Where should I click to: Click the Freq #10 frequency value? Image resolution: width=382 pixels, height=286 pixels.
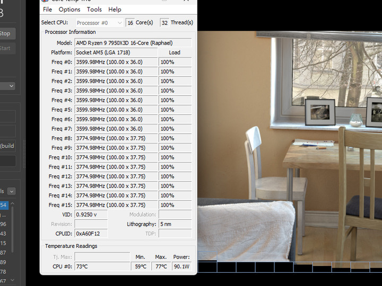click(116, 157)
